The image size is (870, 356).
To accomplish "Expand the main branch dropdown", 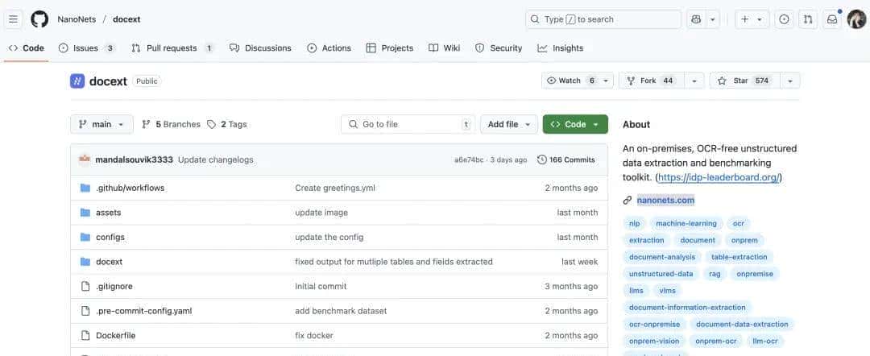I will 101,124.
